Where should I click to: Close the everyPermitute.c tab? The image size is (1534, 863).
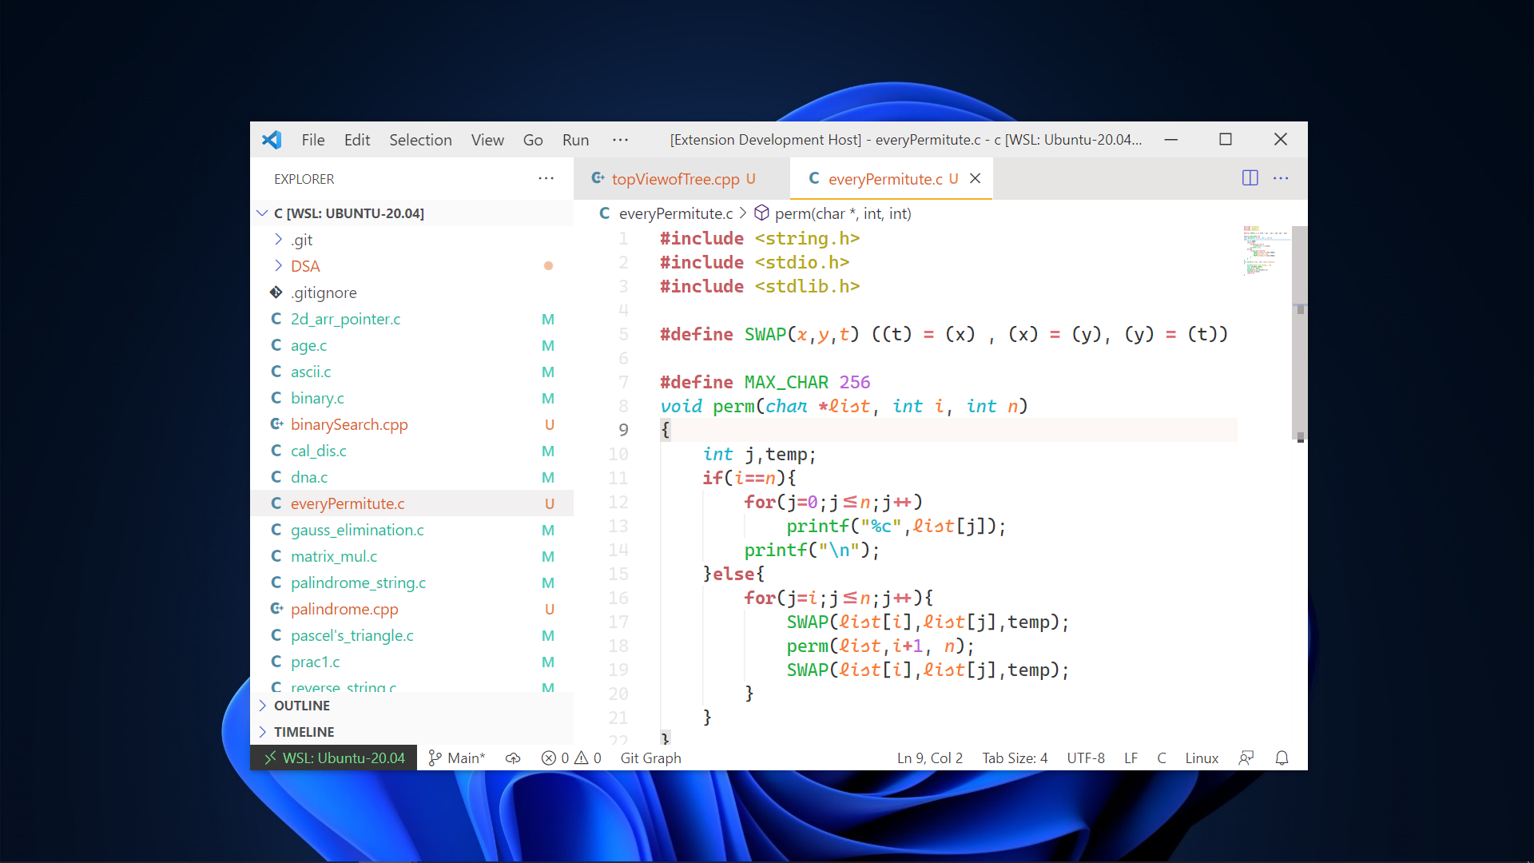pos(975,178)
